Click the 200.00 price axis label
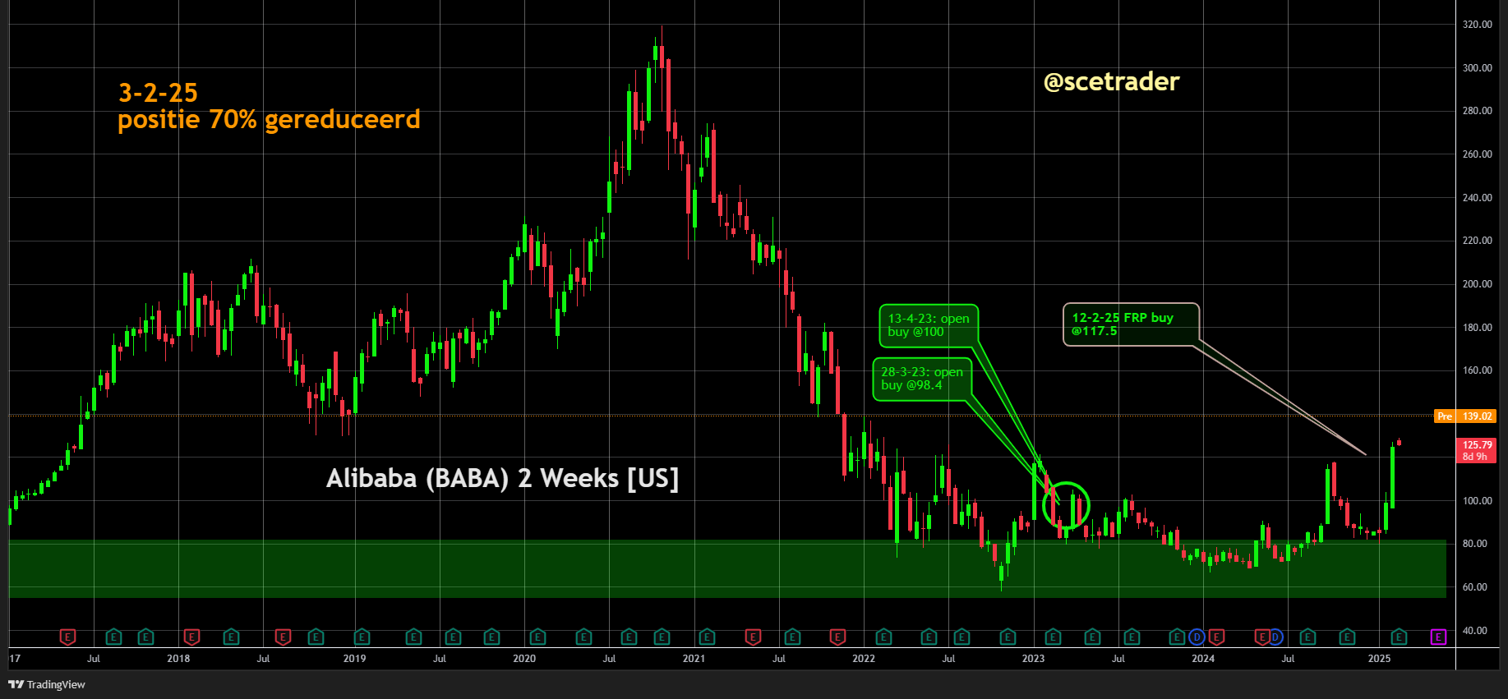This screenshot has width=1508, height=699. pyautogui.click(x=1477, y=284)
